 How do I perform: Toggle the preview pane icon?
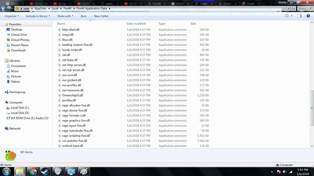(299, 16)
